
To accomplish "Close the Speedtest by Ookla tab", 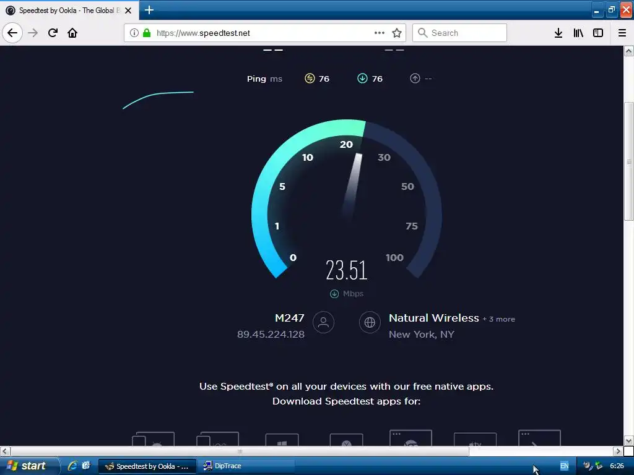I will coord(128,11).
